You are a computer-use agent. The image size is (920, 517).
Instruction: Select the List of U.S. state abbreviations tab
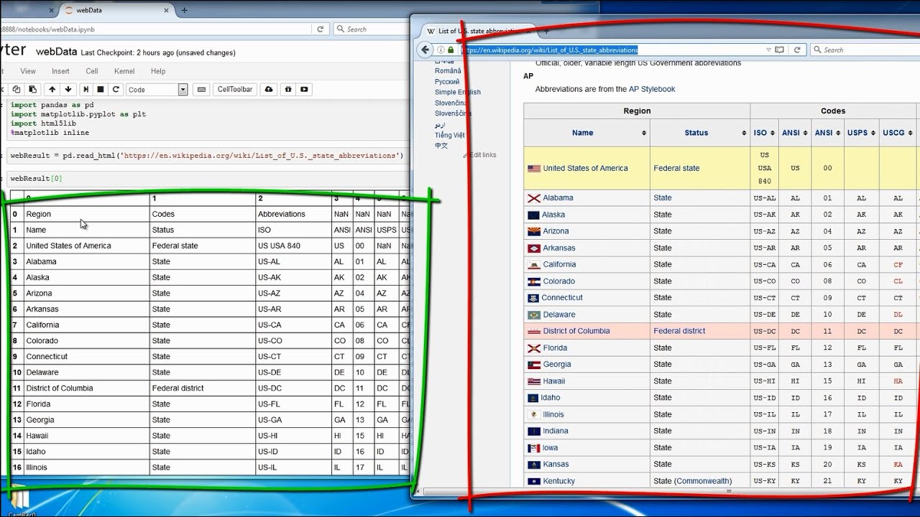[479, 31]
